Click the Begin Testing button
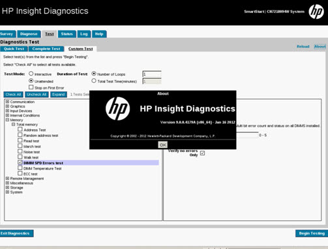 pyautogui.click(x=312, y=233)
